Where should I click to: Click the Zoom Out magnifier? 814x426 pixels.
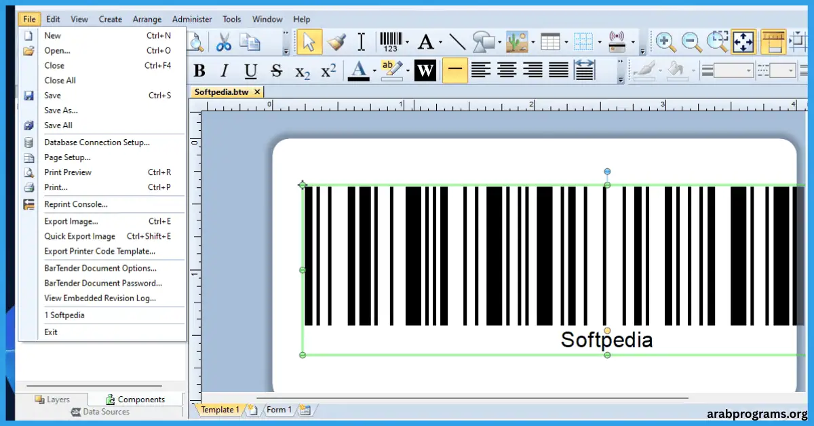[691, 42]
